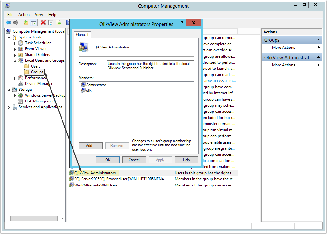Click the dialog Help button
Screen dimensions: 327x234
pyautogui.click(x=186, y=160)
